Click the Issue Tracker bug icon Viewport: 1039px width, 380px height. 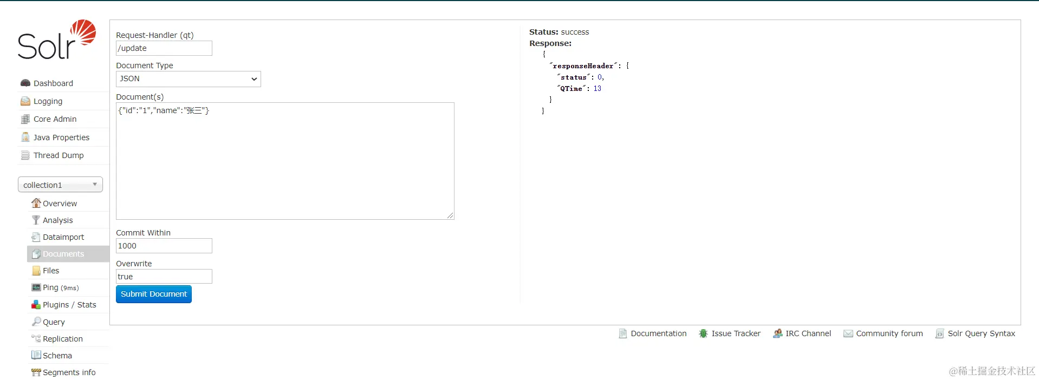click(703, 333)
